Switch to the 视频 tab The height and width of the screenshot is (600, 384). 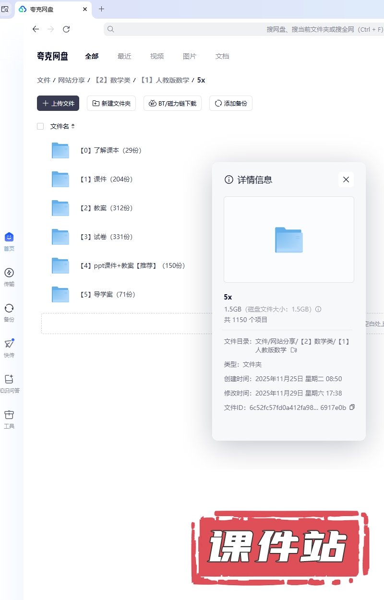(157, 56)
